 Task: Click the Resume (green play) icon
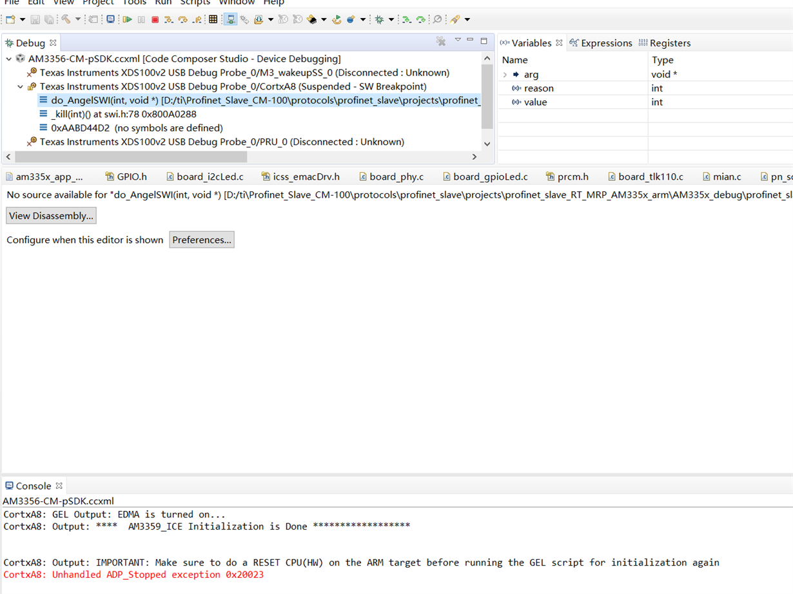(x=127, y=19)
